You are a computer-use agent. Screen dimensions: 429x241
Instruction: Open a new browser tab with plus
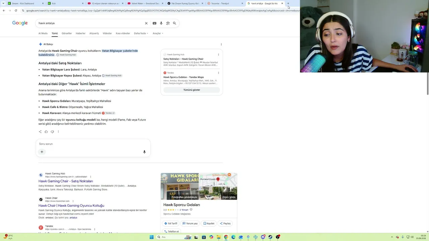click(288, 3)
